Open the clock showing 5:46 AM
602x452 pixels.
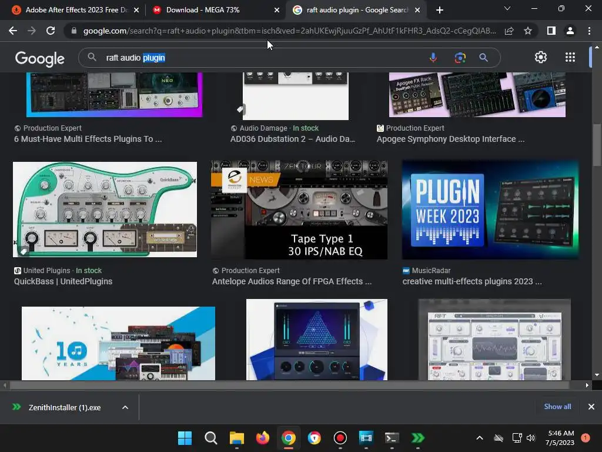pos(560,438)
